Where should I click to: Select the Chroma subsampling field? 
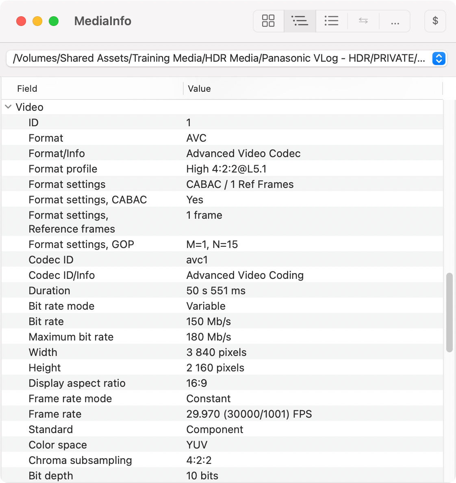(80, 460)
